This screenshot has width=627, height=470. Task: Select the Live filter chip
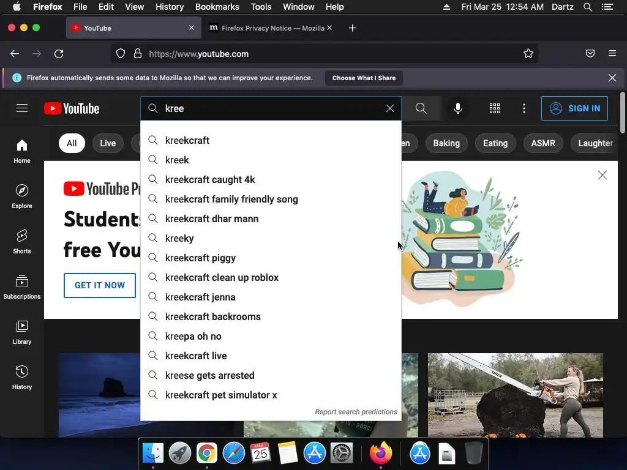(x=108, y=143)
